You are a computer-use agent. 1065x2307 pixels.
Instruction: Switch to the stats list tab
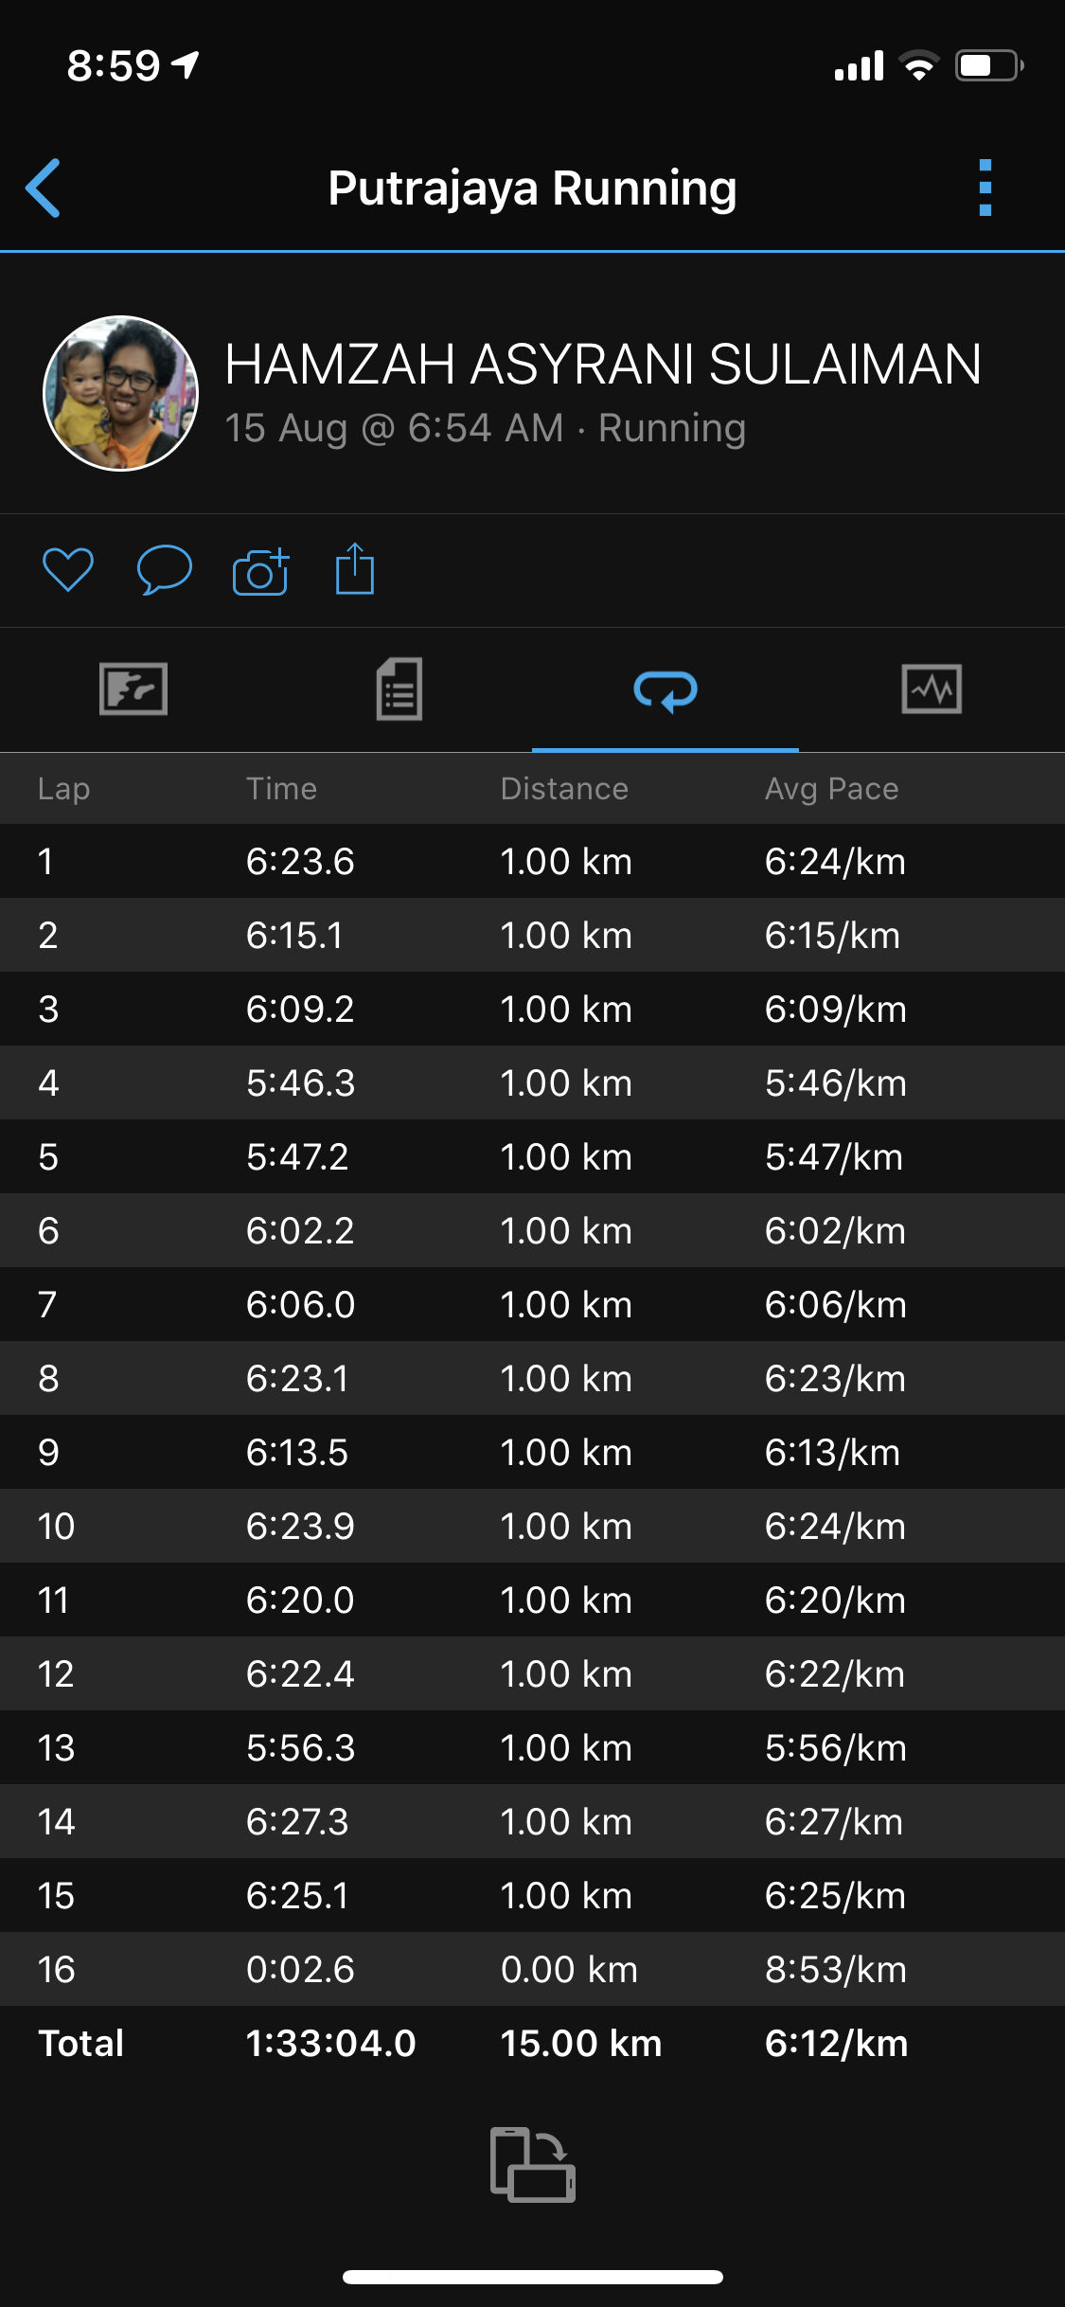point(399,689)
